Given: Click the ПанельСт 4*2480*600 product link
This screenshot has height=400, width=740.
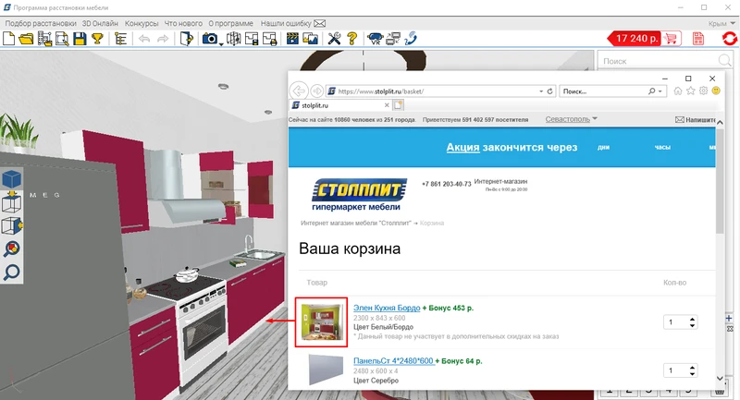Looking at the screenshot, I should pyautogui.click(x=392, y=360).
